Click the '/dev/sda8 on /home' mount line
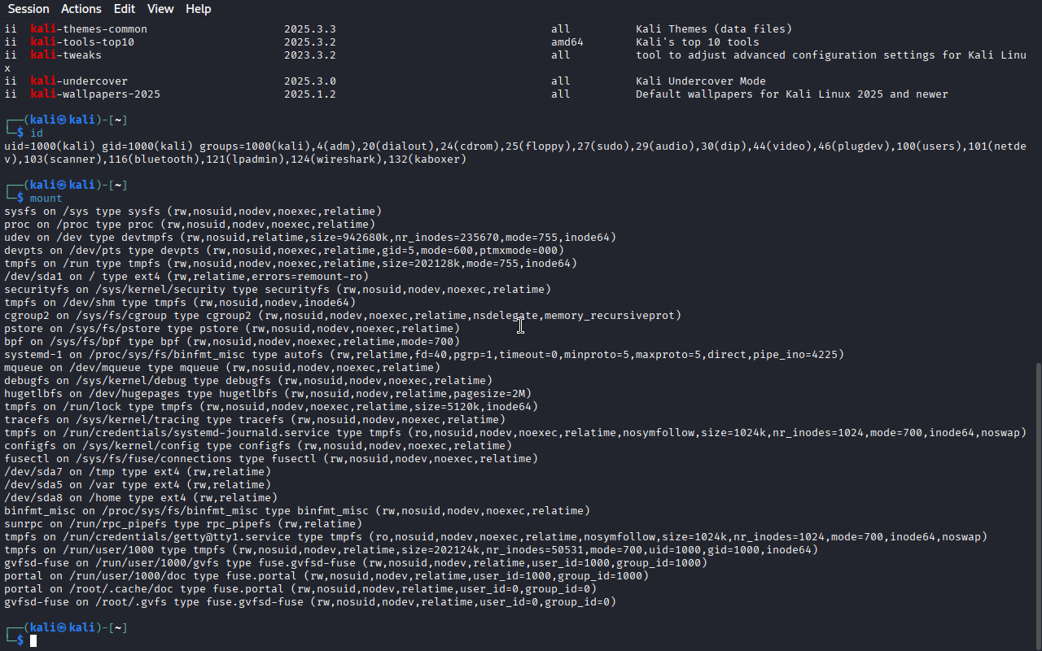 pyautogui.click(x=140, y=498)
